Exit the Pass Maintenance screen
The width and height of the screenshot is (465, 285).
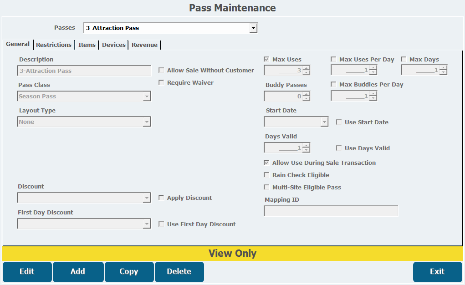(437, 272)
